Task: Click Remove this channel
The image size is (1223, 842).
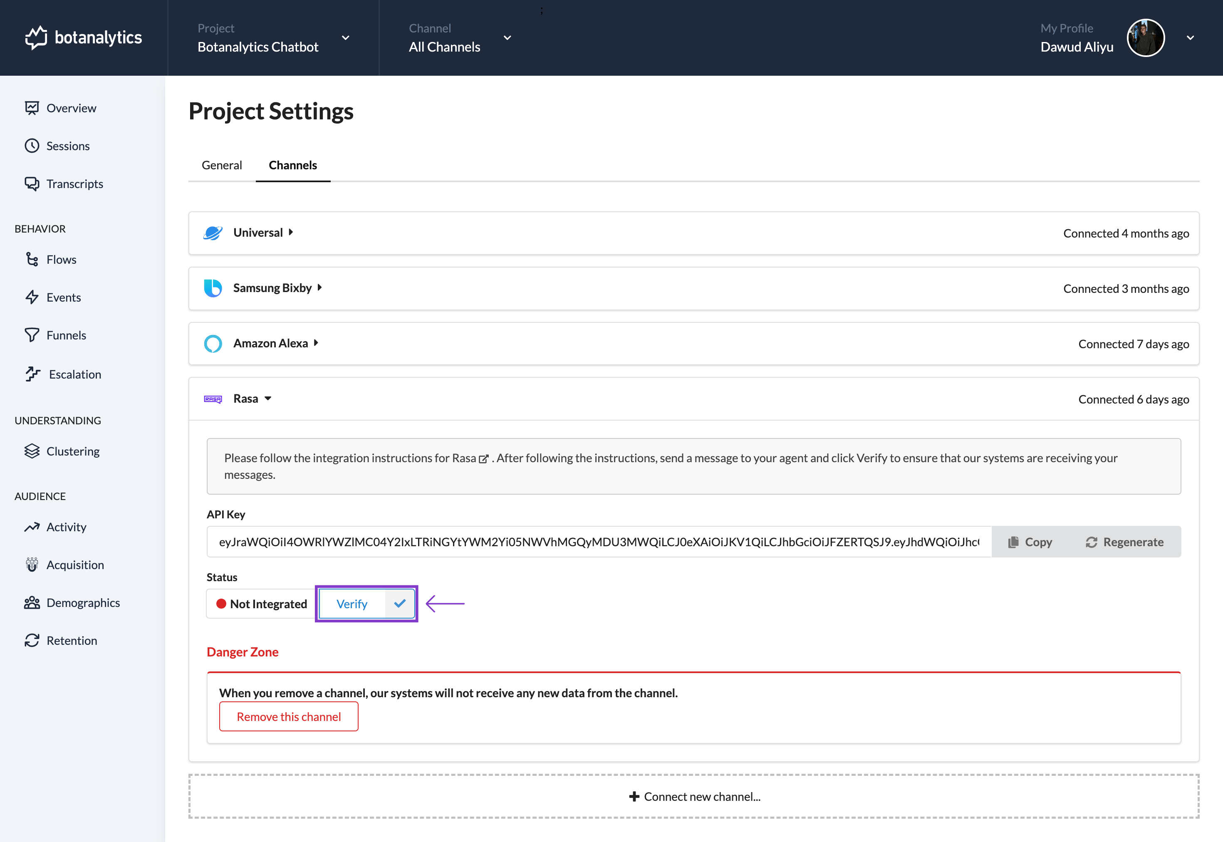Action: 288,716
